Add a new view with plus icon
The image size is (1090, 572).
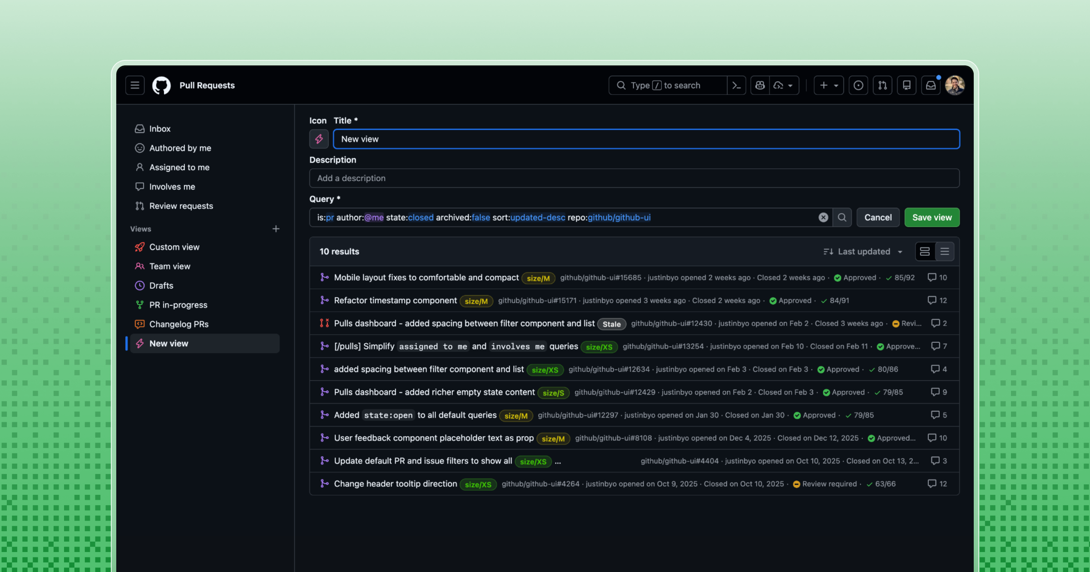click(276, 229)
